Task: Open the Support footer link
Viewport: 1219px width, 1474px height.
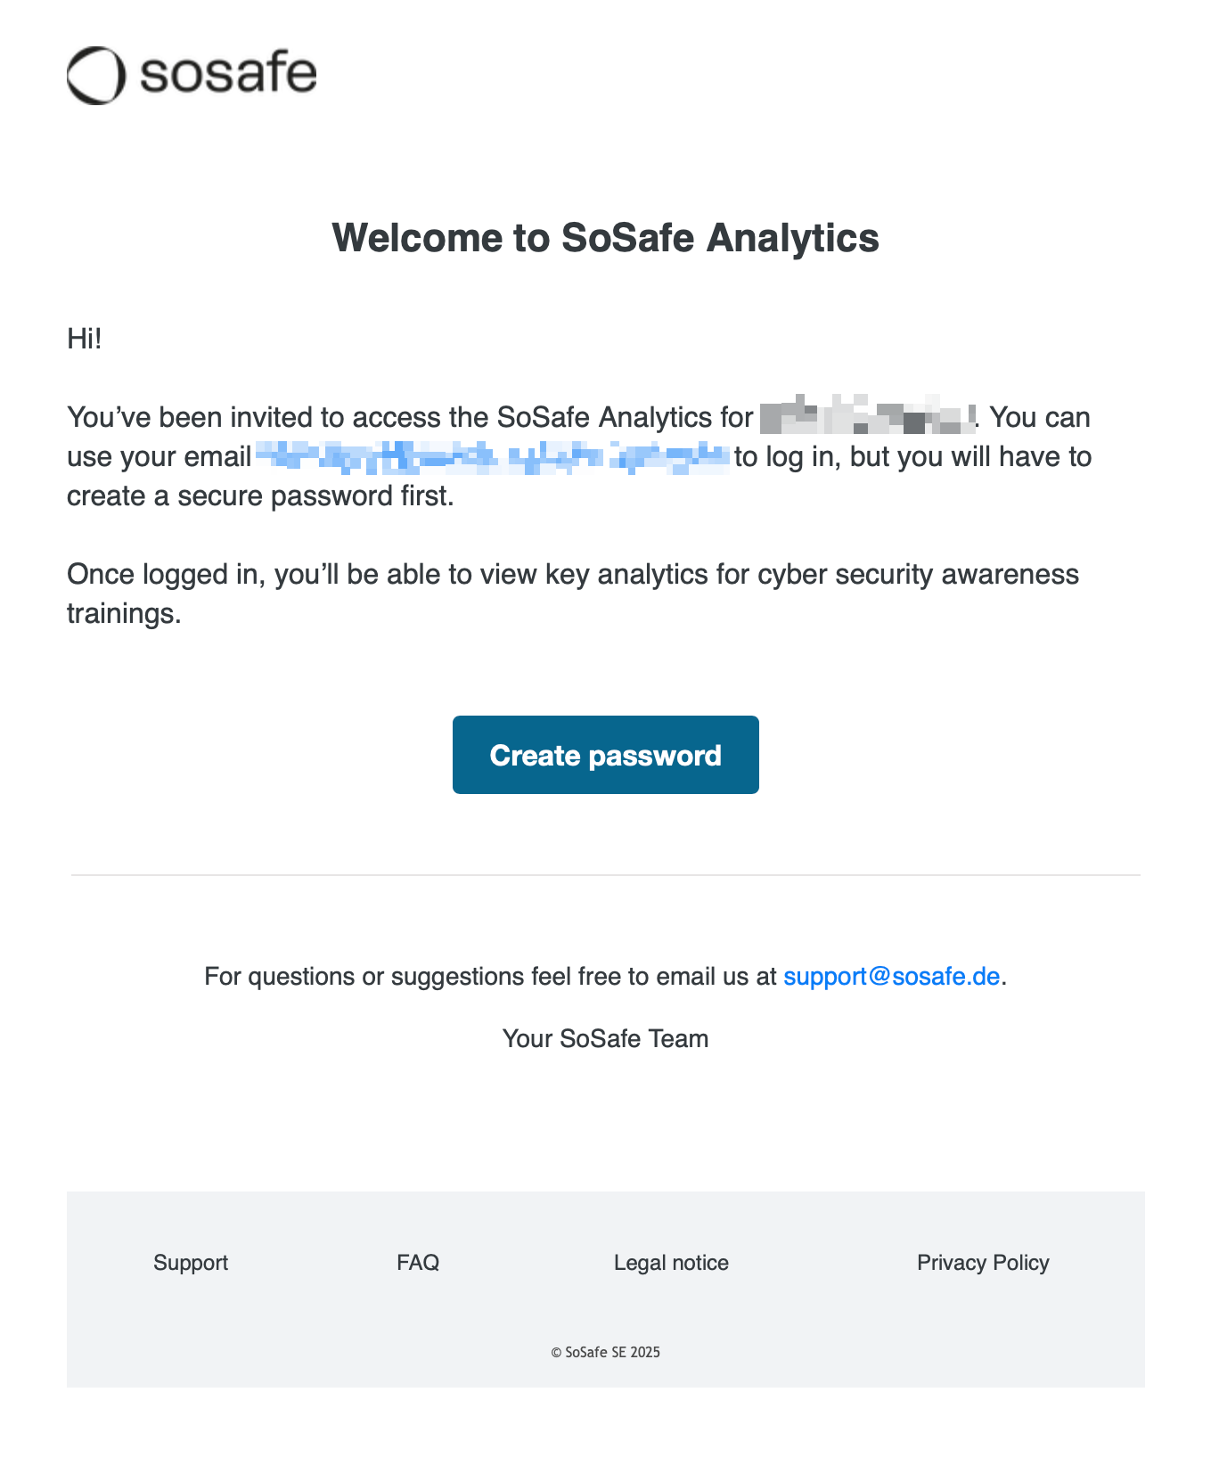Action: coord(191,1263)
